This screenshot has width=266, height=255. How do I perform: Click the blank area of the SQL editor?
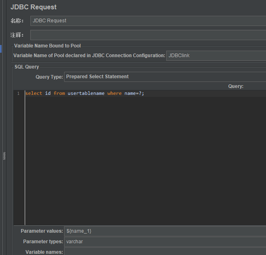pos(142,162)
